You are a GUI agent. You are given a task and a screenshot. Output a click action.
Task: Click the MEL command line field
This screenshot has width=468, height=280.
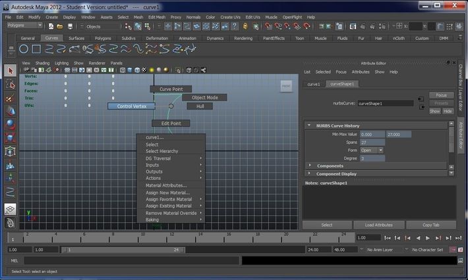tap(131, 261)
